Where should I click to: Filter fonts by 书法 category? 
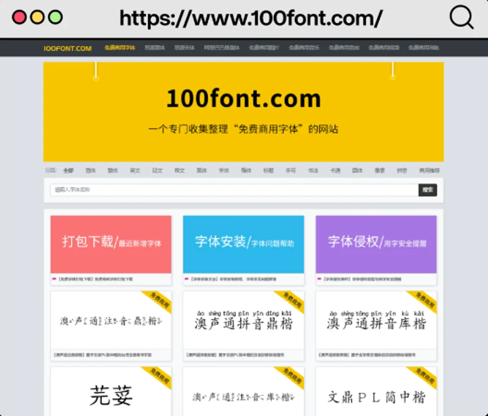313,171
